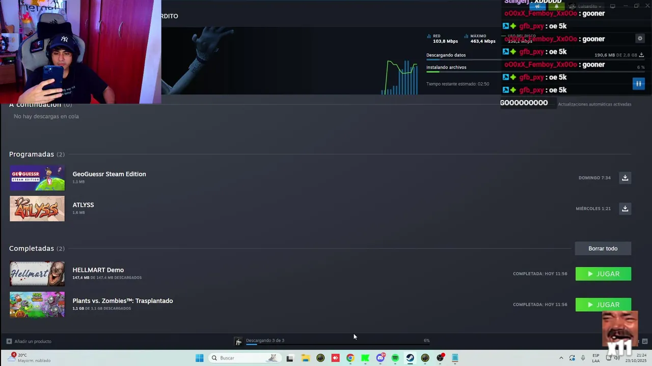This screenshot has width=652, height=366.
Task: Click COMPLETADA: HOY 11:56 on Plants vs. Zombies row
Action: click(540, 304)
